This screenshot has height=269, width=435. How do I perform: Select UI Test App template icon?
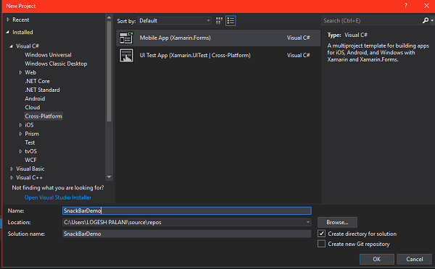click(126, 56)
